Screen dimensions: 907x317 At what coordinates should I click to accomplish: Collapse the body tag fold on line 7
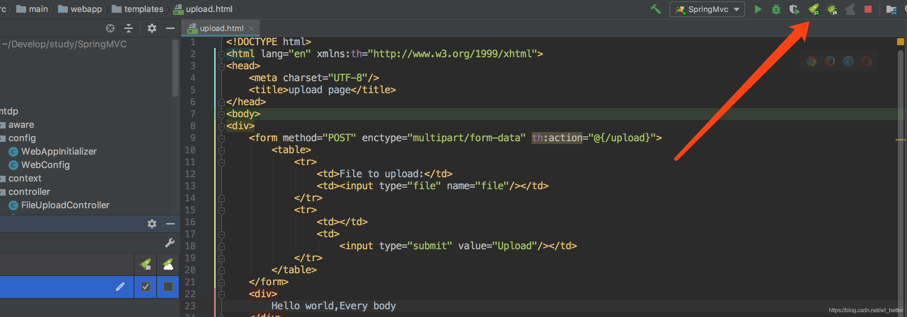(x=222, y=114)
